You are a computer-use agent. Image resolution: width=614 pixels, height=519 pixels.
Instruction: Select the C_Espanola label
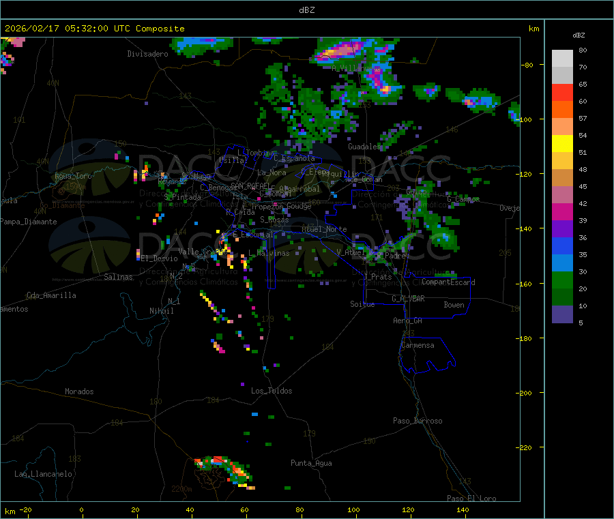294,158
